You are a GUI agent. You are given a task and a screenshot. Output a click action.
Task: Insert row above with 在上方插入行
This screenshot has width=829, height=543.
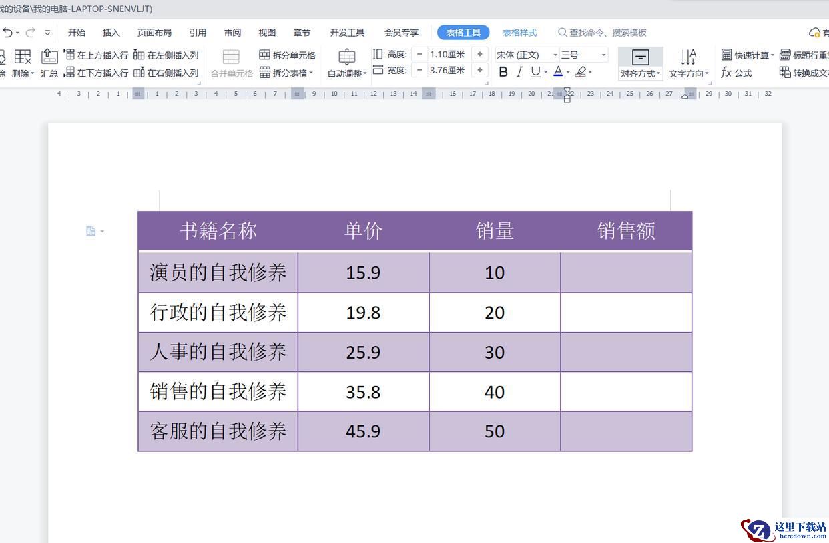tap(96, 55)
